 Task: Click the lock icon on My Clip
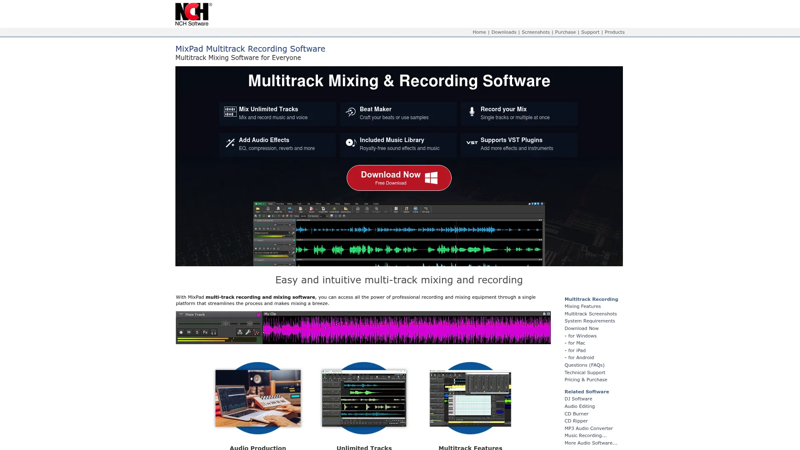tap(544, 314)
